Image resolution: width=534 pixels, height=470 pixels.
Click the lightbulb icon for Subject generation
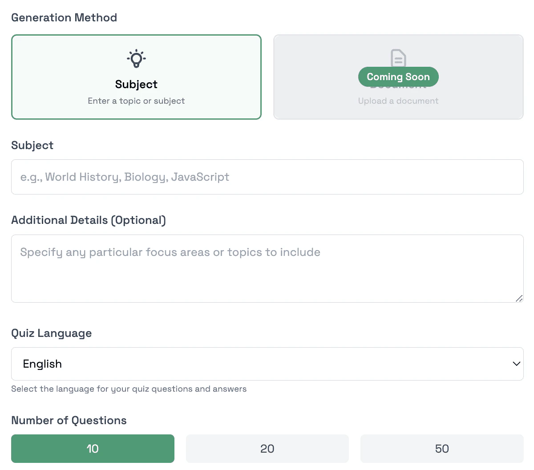[136, 58]
